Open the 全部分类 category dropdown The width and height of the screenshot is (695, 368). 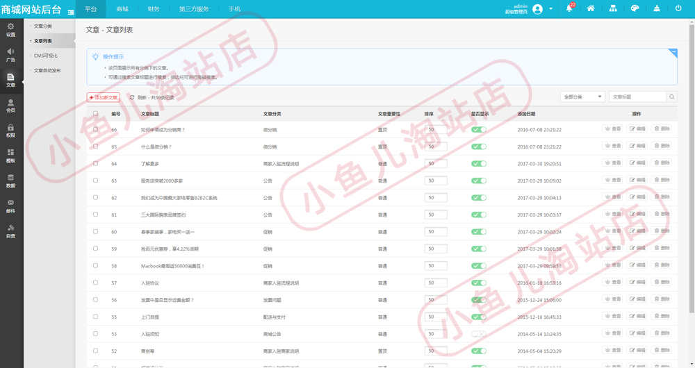[582, 97]
